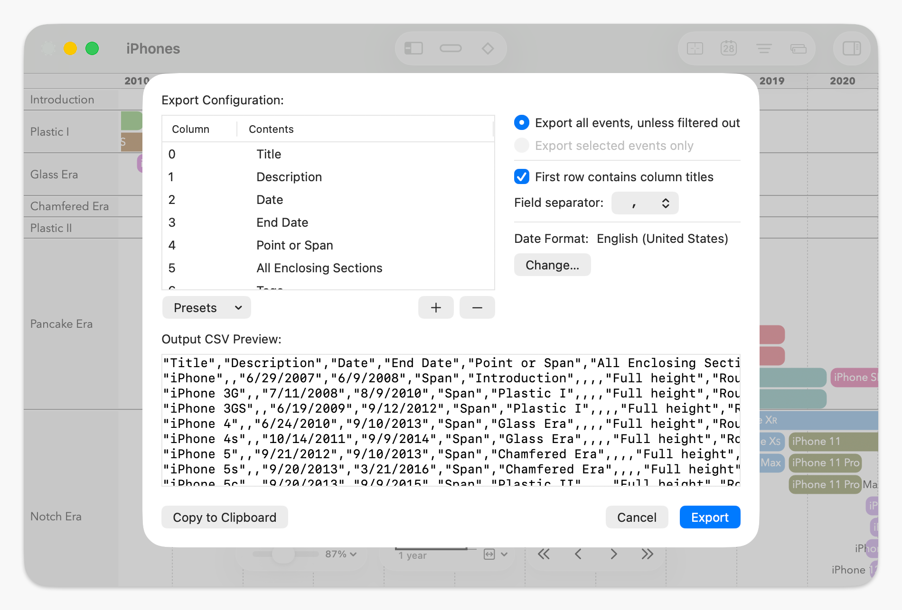The height and width of the screenshot is (610, 902).
Task: Uncheck First row contains column titles
Action: click(x=521, y=176)
